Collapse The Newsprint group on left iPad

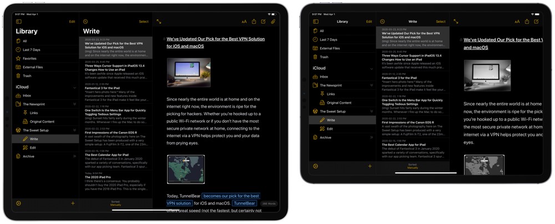tap(75, 104)
